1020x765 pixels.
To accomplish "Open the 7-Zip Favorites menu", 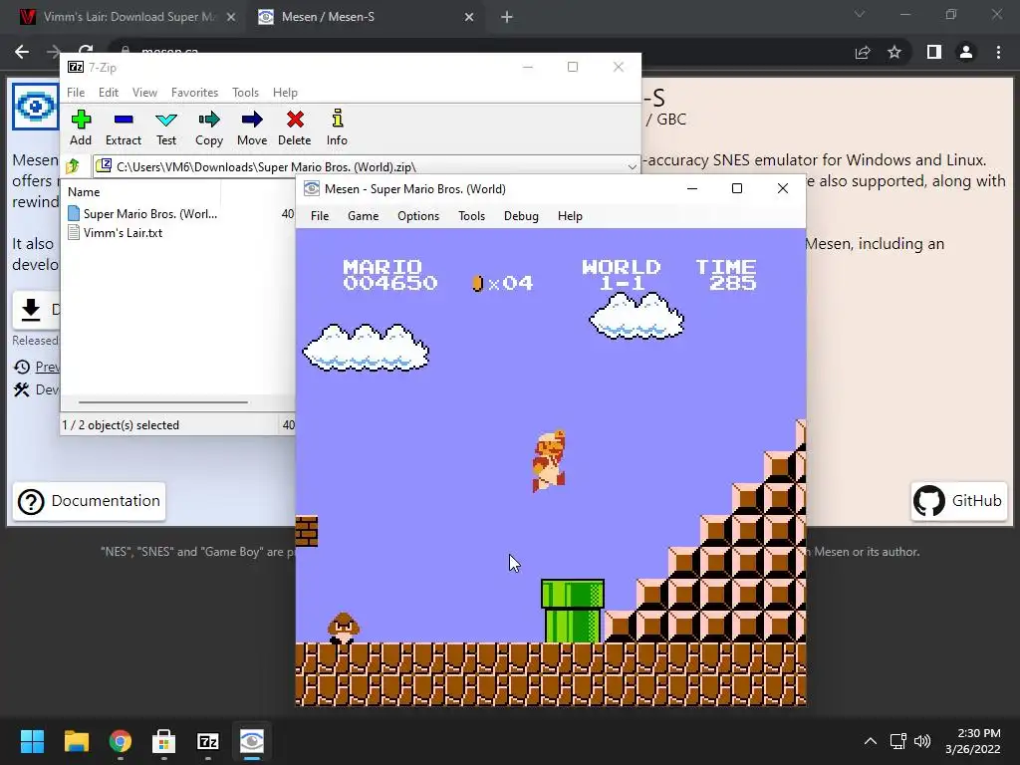I will (194, 93).
